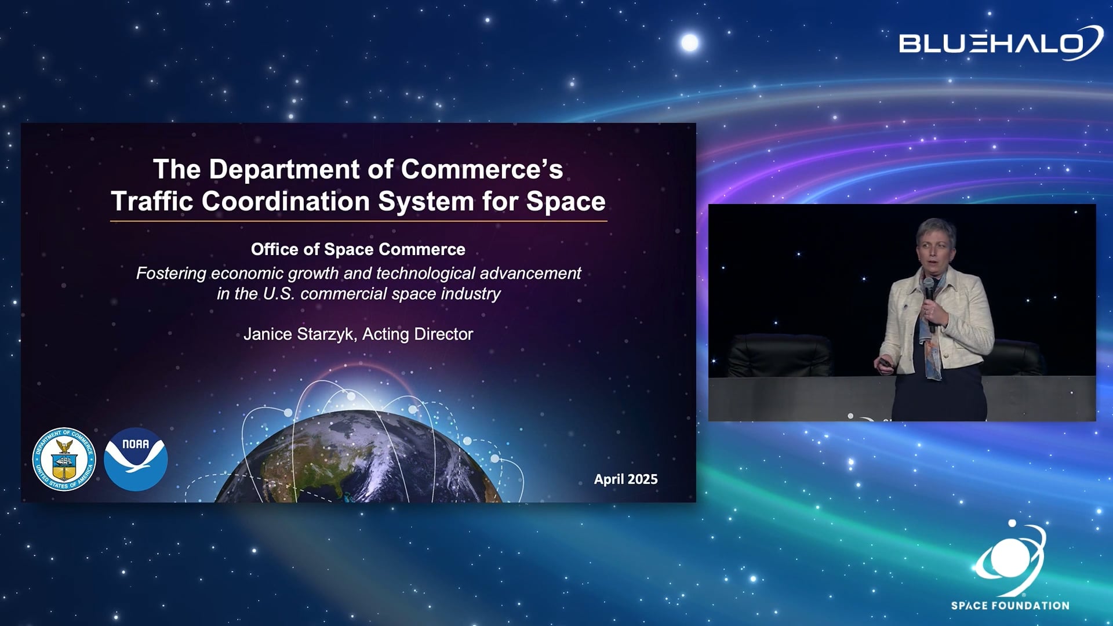Click the speaker video inset
The image size is (1113, 626).
pos(902,312)
